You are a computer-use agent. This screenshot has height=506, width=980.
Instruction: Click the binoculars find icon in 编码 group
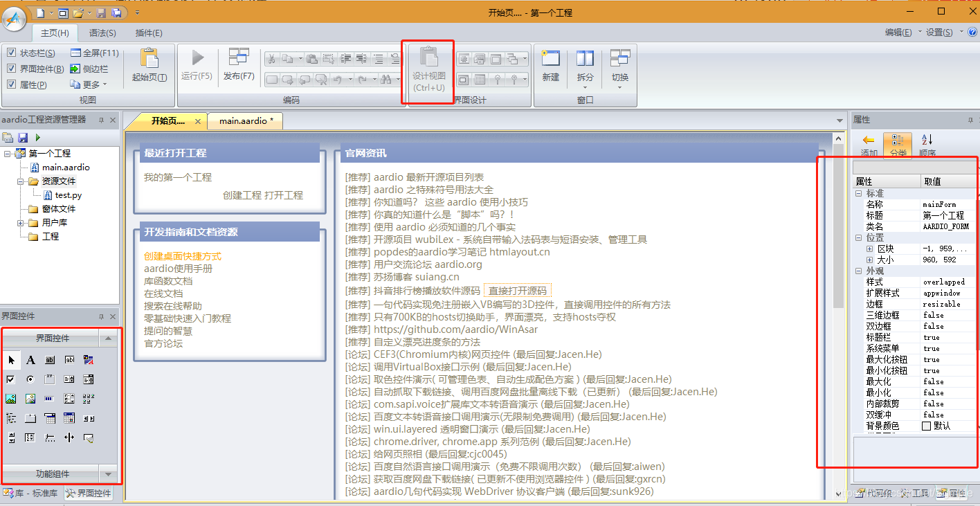[x=386, y=80]
